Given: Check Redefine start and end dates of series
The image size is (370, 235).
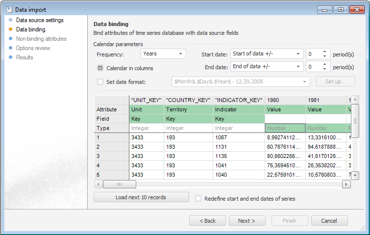Looking at the screenshot, I should 198,199.
